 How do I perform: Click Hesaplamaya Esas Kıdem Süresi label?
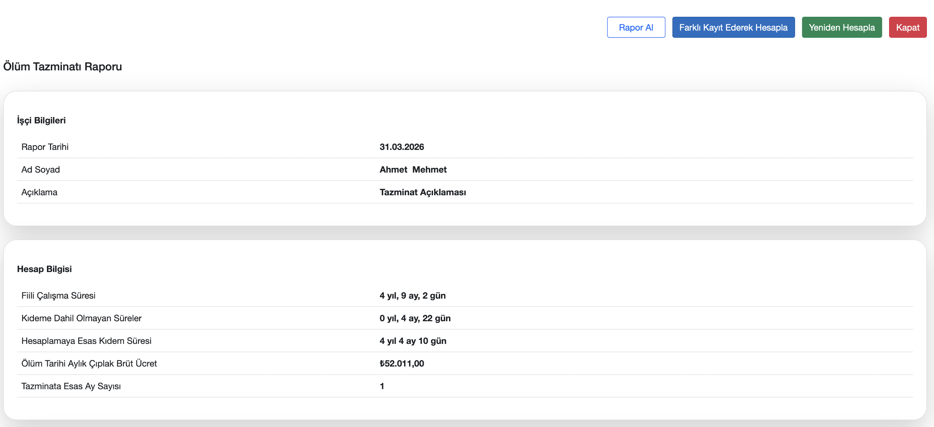pyautogui.click(x=86, y=341)
